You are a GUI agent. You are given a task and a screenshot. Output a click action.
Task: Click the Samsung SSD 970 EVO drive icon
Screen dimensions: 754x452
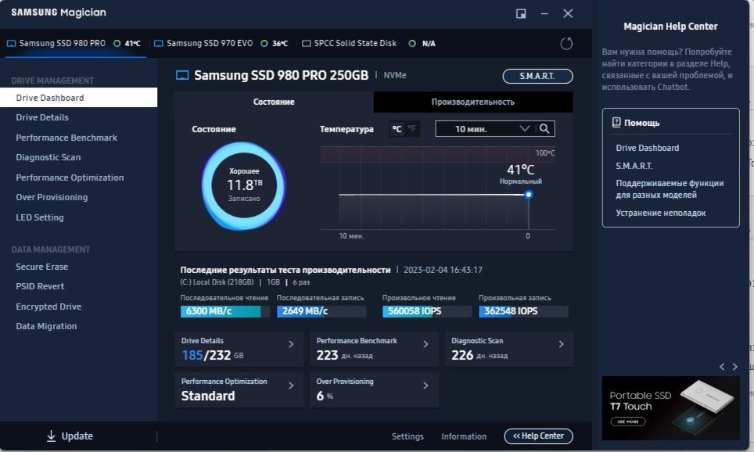pyautogui.click(x=158, y=43)
